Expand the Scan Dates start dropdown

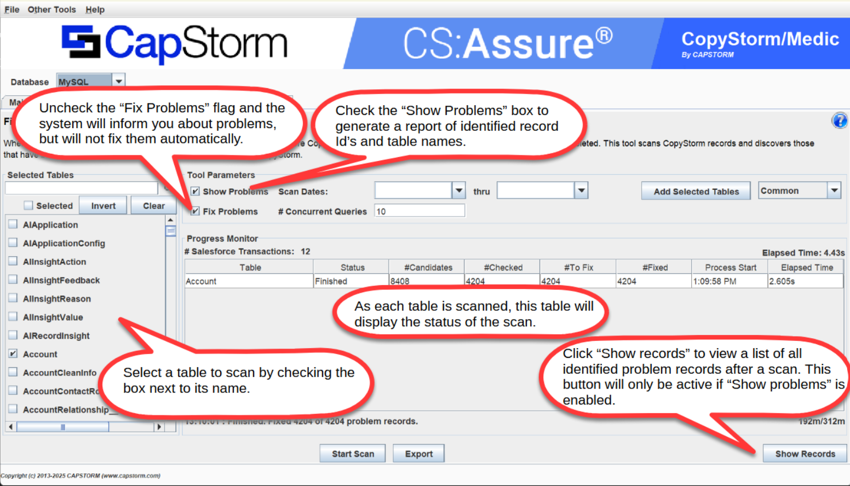click(459, 190)
